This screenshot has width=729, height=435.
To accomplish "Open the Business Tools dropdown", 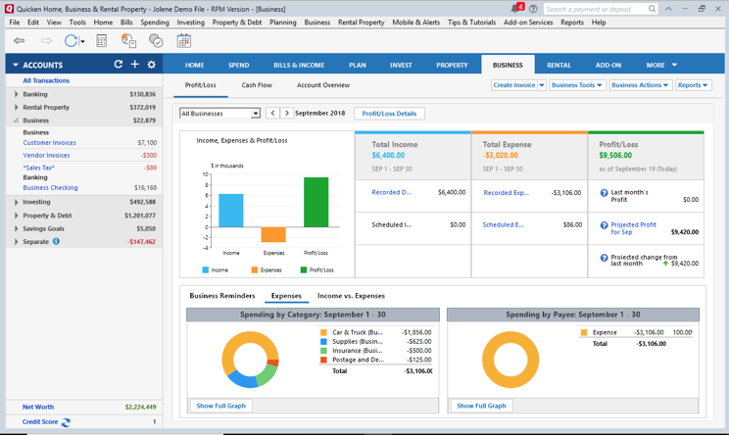I will coord(576,85).
